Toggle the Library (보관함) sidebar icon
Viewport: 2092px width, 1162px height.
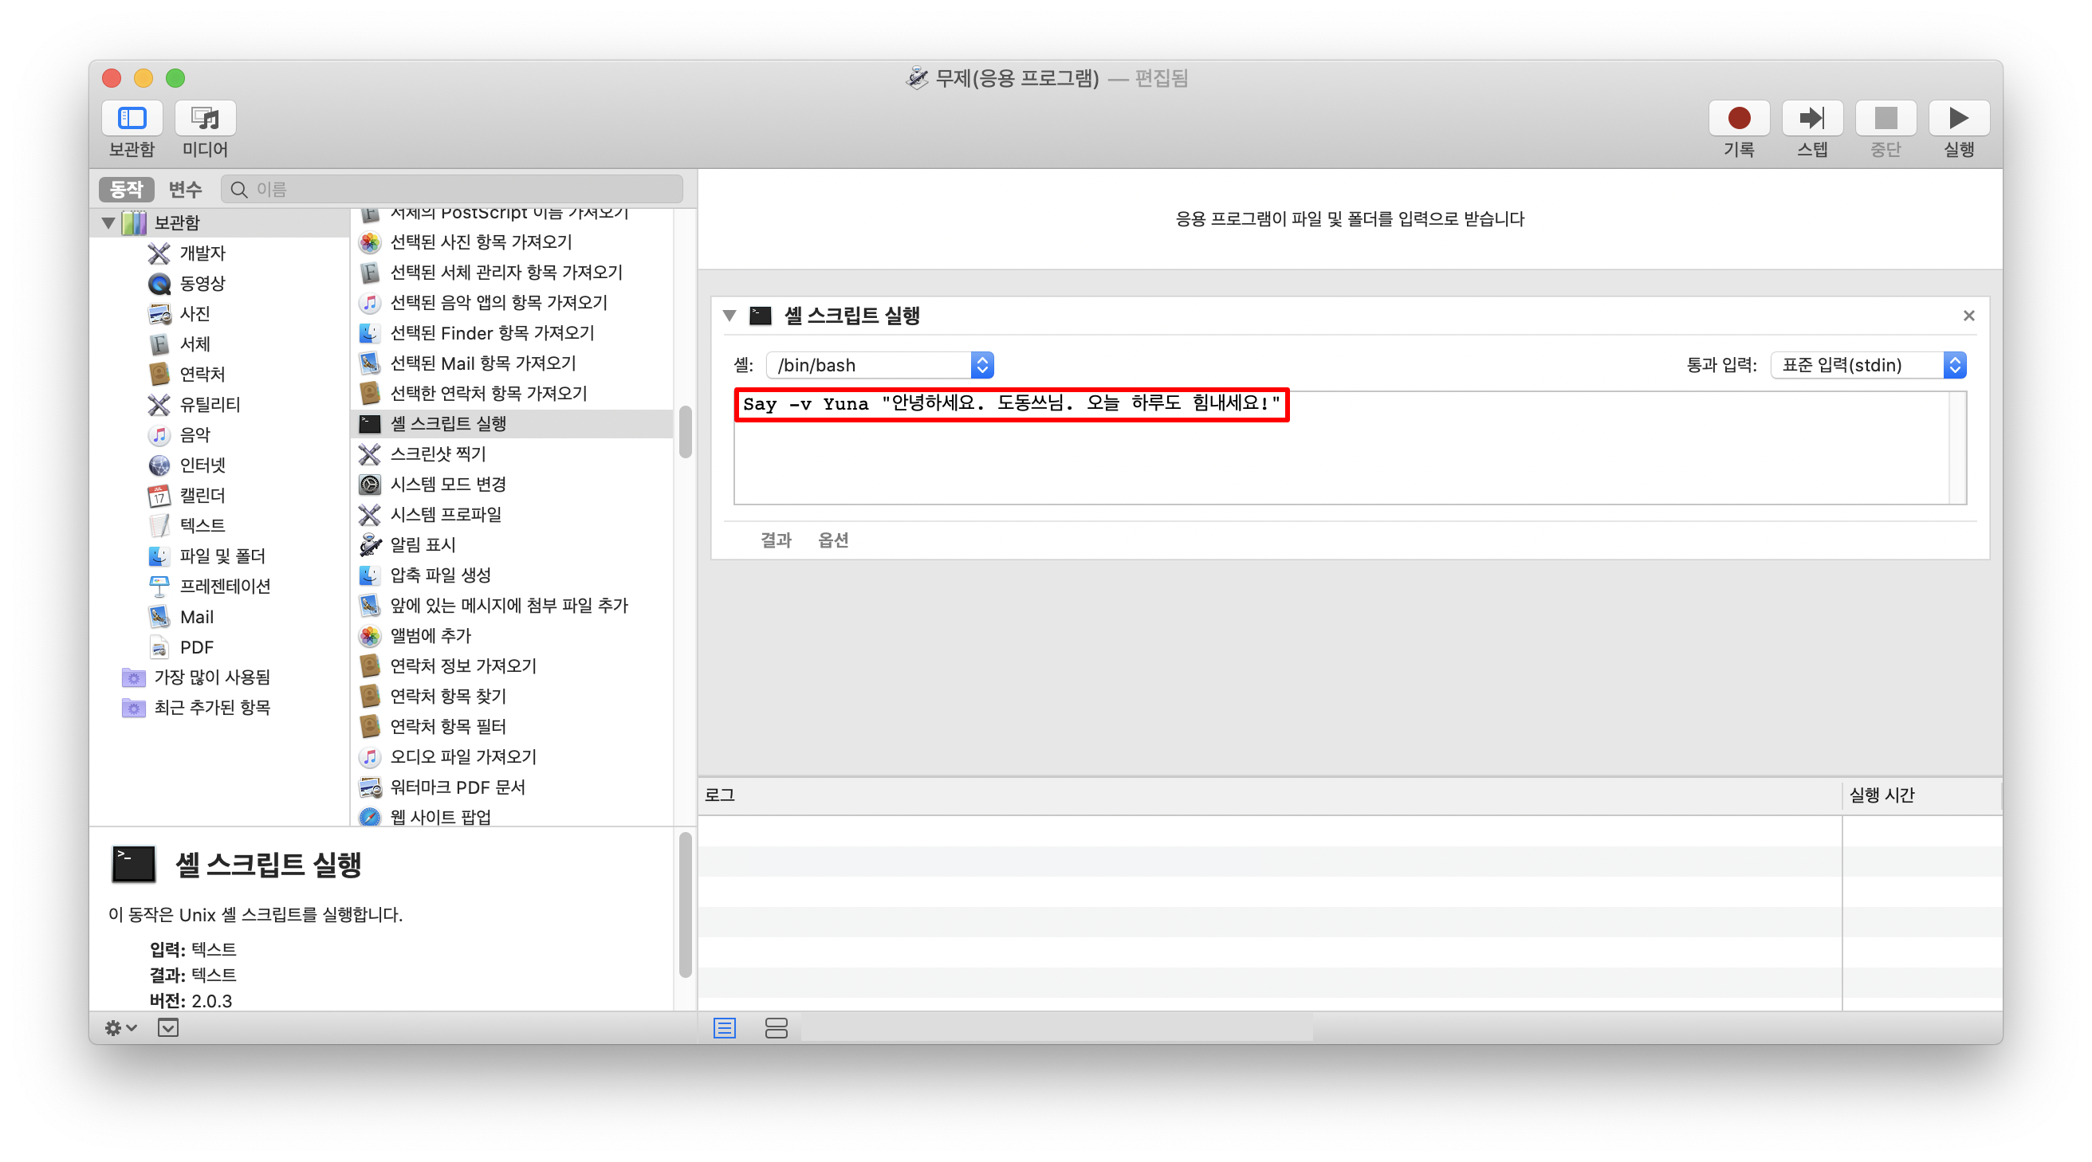click(132, 119)
